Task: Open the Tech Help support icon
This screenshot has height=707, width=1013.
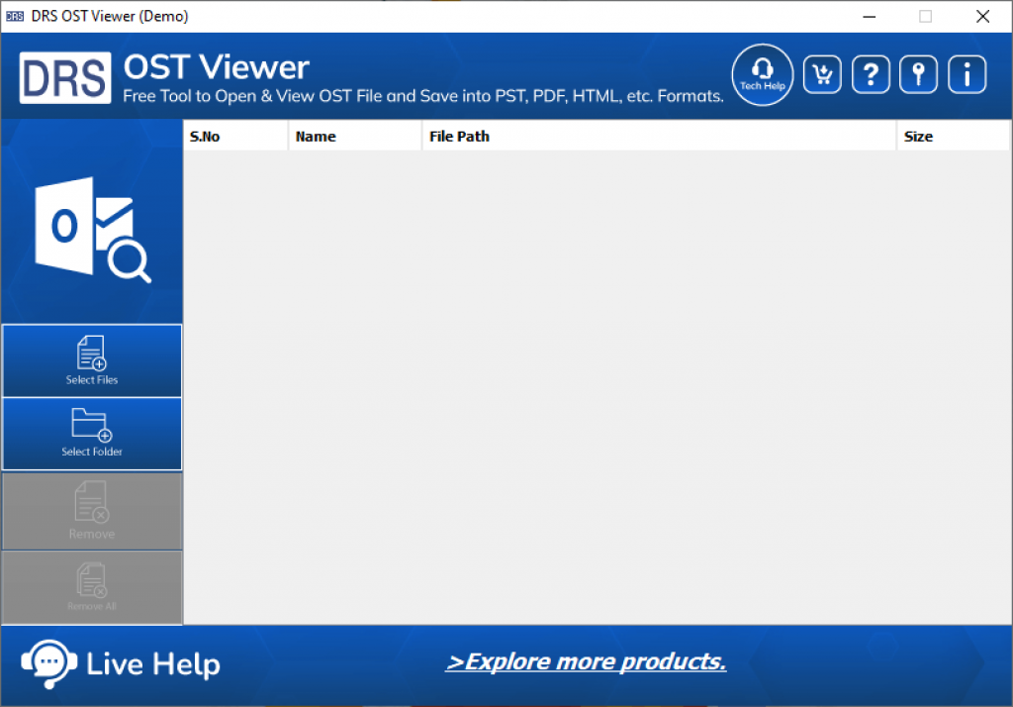Action: tap(762, 73)
